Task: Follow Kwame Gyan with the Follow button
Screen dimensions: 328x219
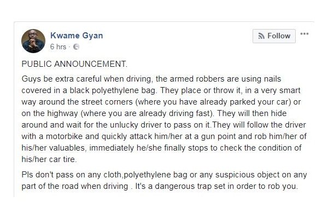Action: coord(274,36)
